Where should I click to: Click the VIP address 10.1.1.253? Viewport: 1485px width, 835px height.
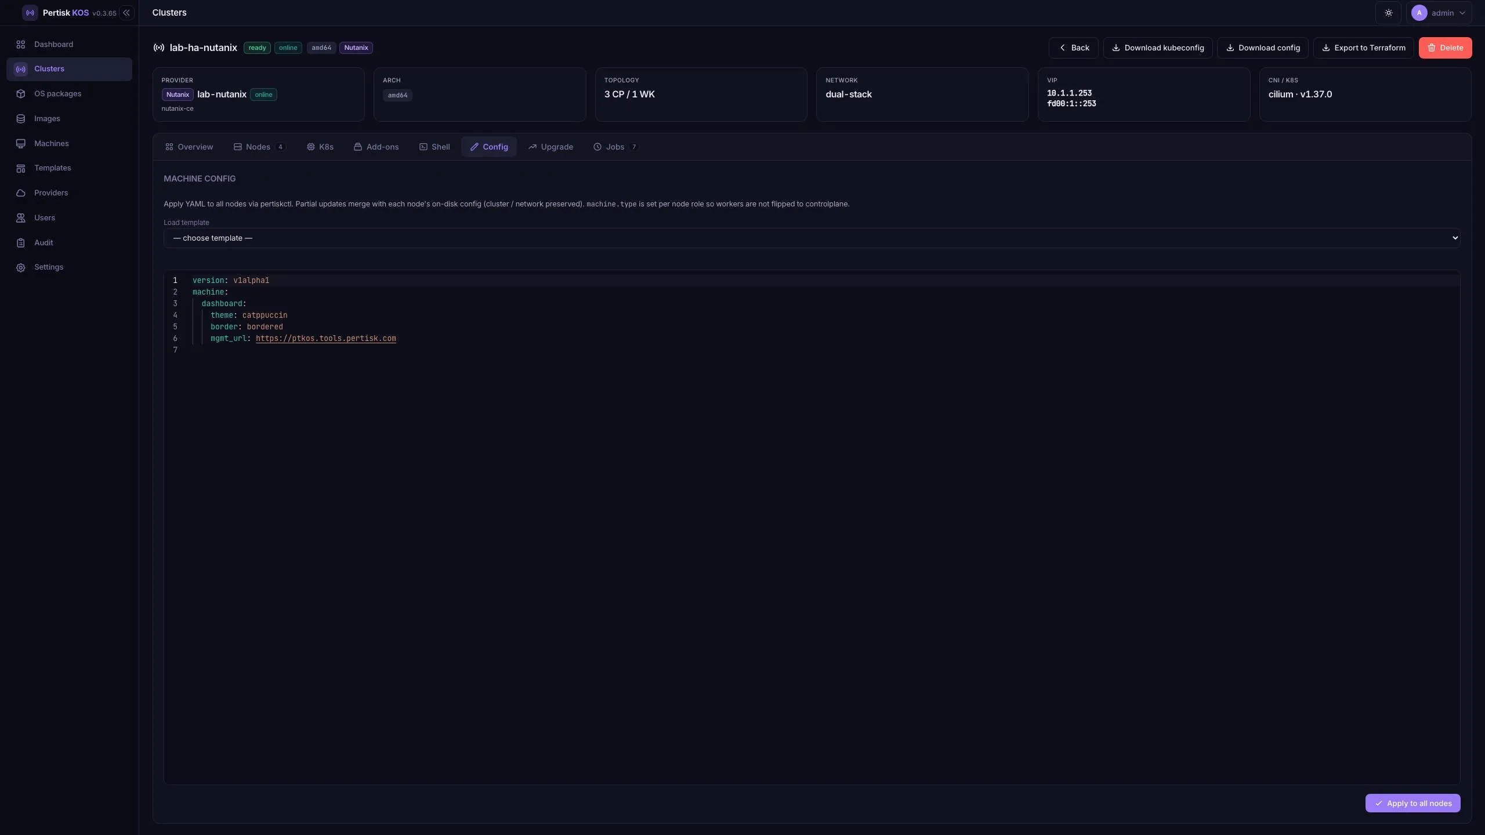tap(1069, 93)
